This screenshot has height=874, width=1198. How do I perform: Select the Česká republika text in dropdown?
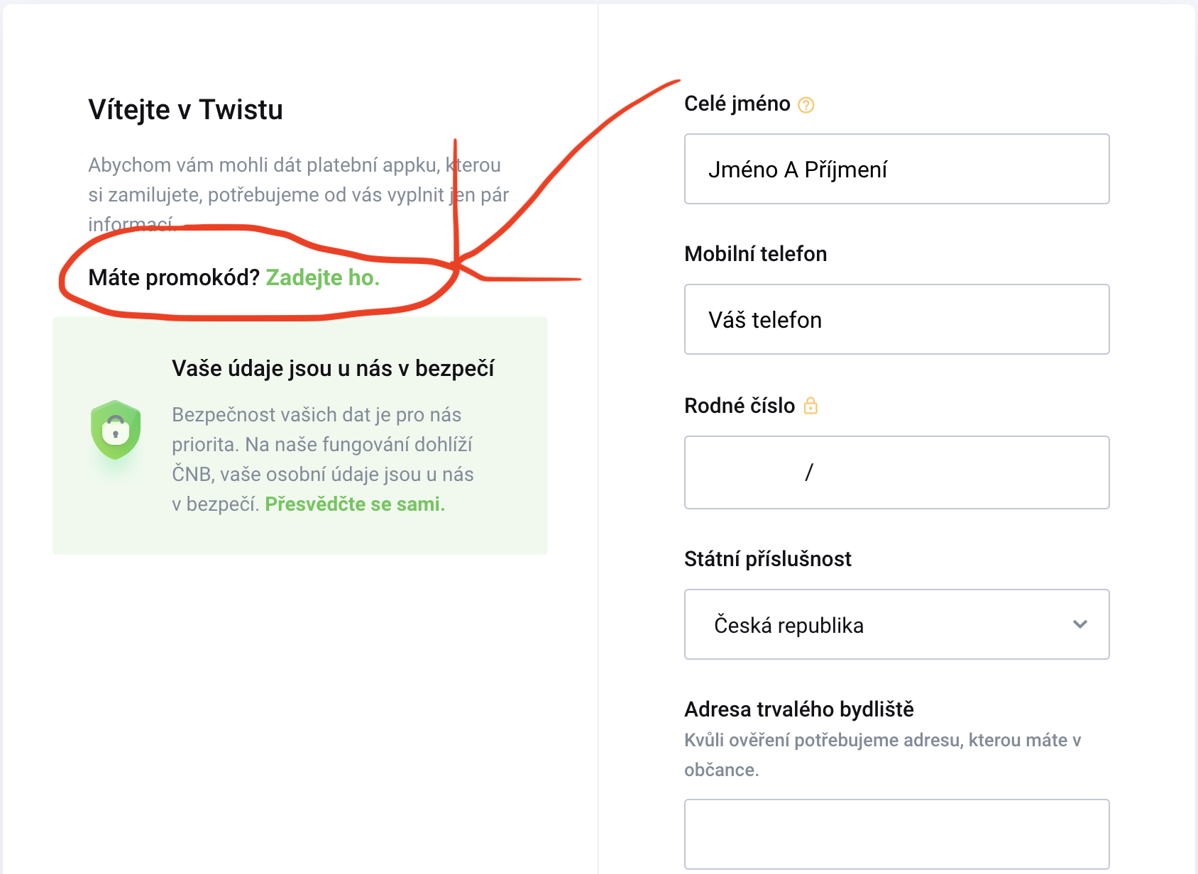click(788, 625)
